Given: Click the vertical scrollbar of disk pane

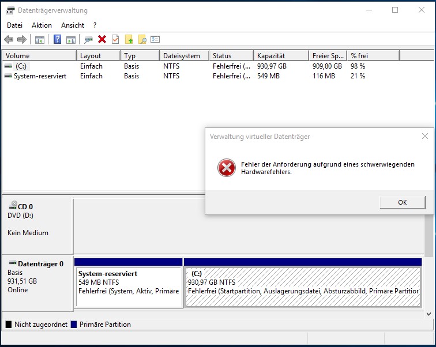Looking at the screenshot, I should pyautogui.click(x=429, y=236).
